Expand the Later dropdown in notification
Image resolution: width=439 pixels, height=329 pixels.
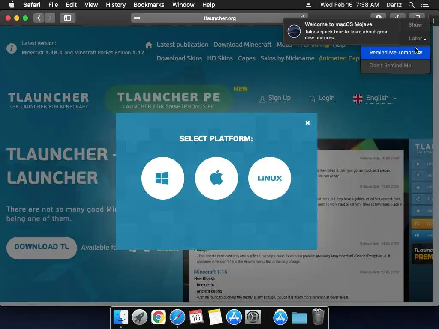pyautogui.click(x=418, y=38)
